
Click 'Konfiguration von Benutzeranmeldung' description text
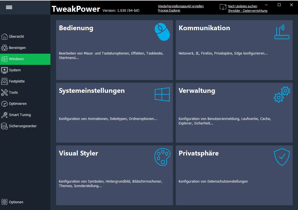tap(225, 121)
